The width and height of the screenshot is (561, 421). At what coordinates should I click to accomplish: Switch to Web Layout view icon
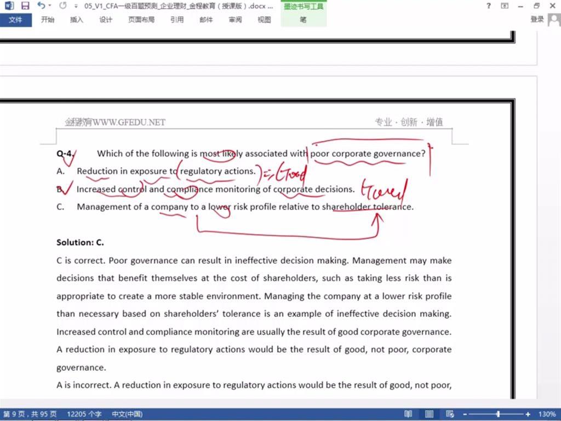pyautogui.click(x=450, y=414)
